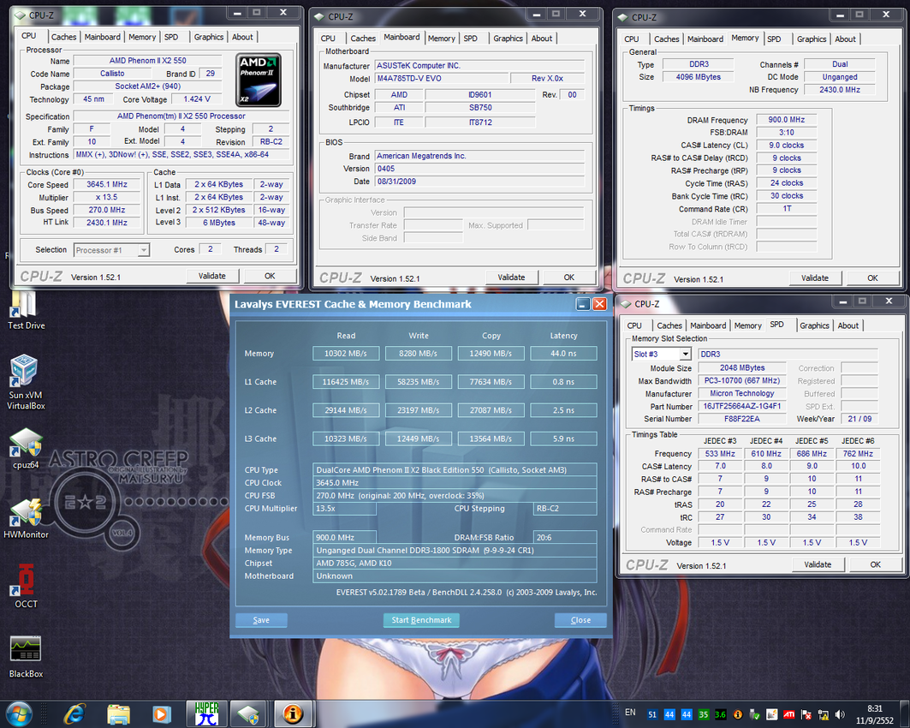This screenshot has width=910, height=728.
Task: Open the Test Drive desktop shortcut
Action: coord(27,311)
